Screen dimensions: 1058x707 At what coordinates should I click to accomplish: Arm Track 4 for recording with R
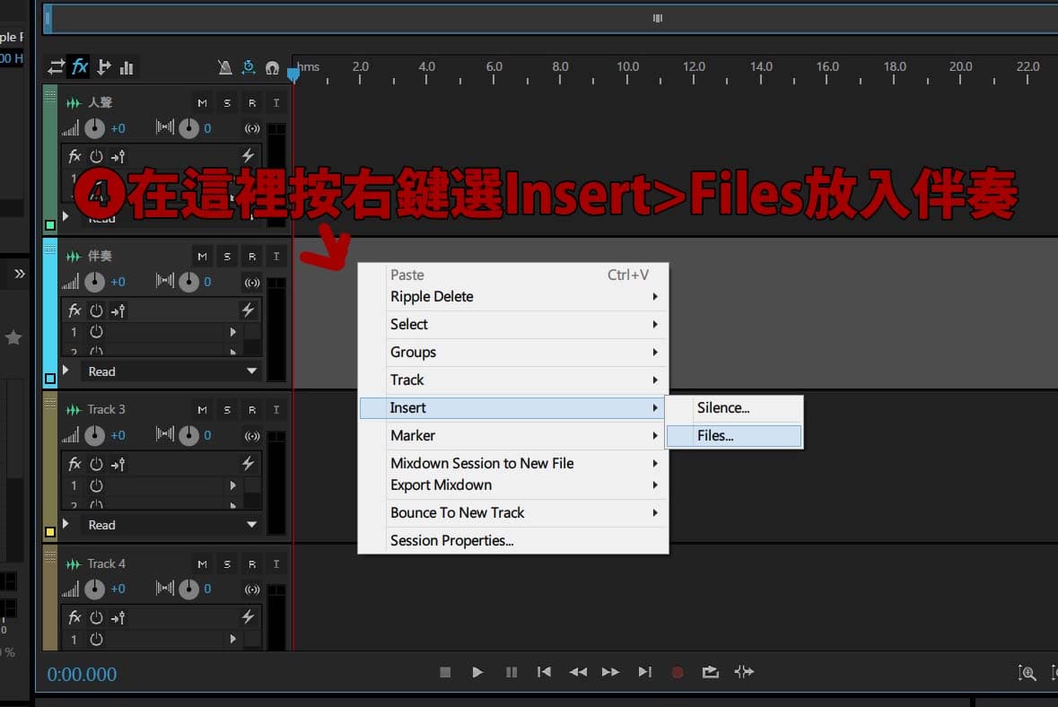pyautogui.click(x=252, y=564)
